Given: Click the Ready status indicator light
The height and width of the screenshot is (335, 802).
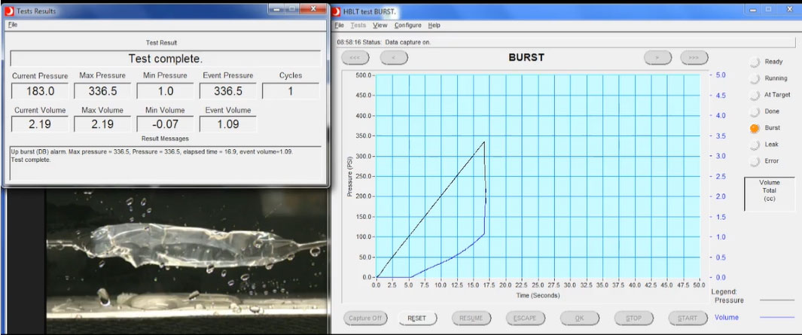Looking at the screenshot, I should pos(755,62).
